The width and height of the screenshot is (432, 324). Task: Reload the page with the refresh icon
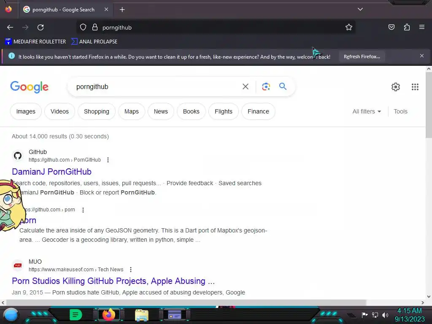40,27
